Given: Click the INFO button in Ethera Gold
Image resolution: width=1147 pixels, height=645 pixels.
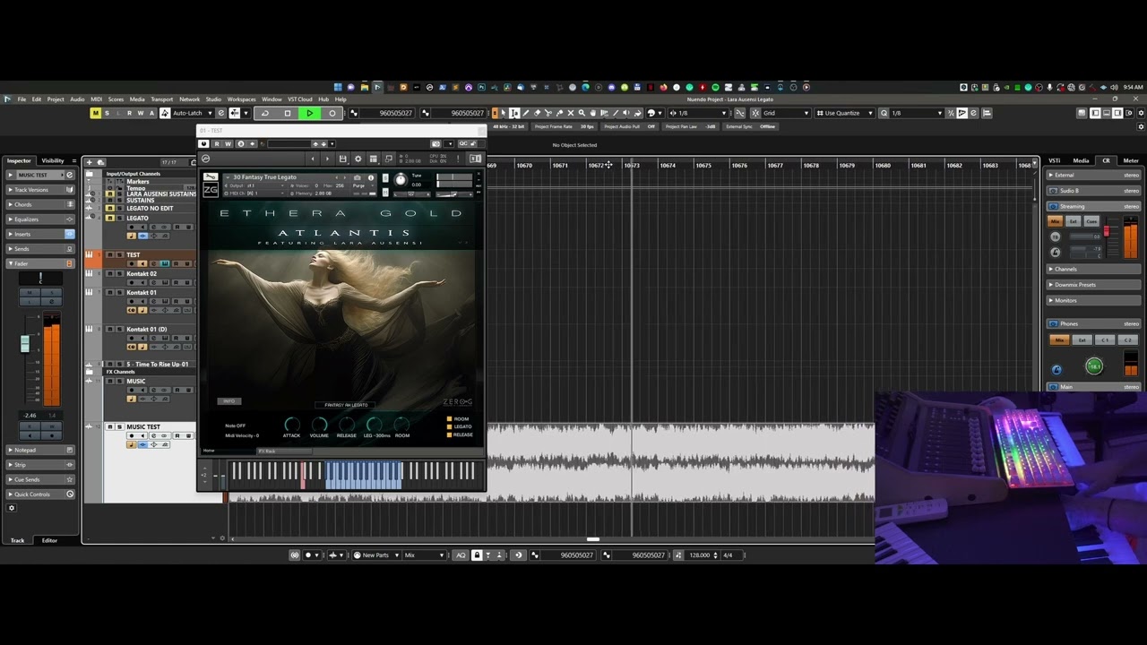Looking at the screenshot, I should 229,401.
